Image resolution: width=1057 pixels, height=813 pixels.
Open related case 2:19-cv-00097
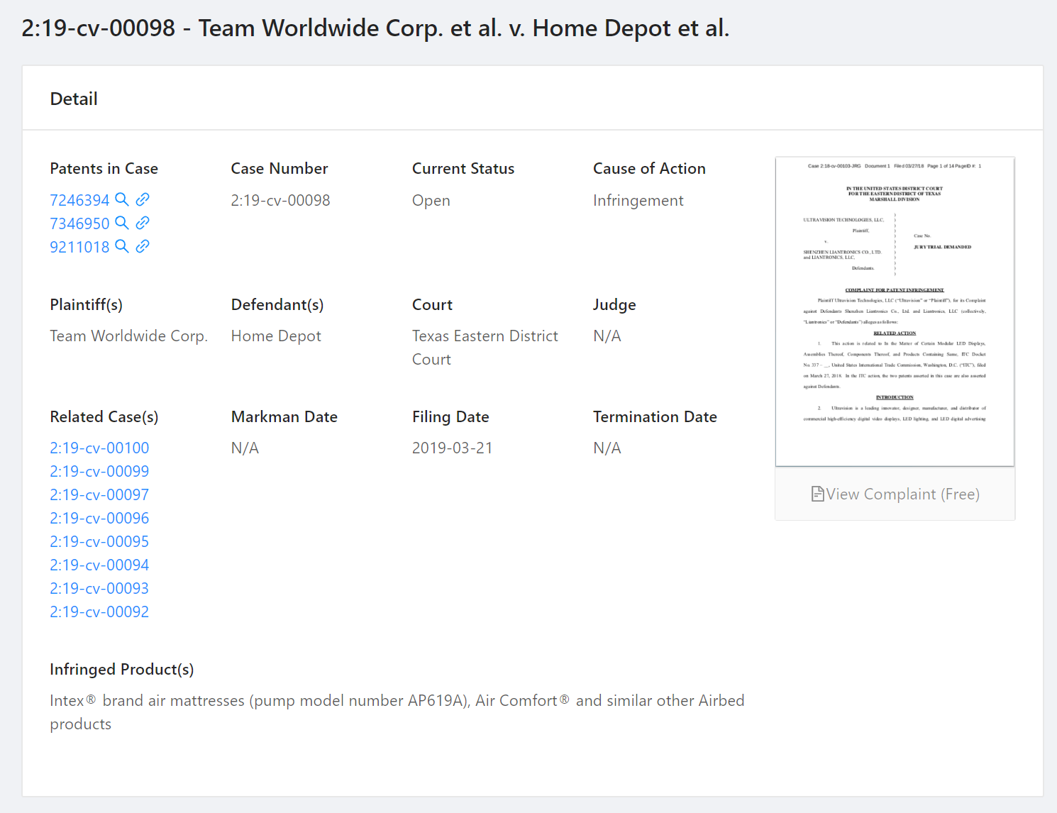[99, 494]
